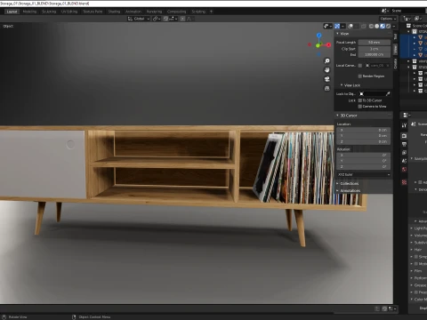Click the add workspace plus icon

pos(211,12)
